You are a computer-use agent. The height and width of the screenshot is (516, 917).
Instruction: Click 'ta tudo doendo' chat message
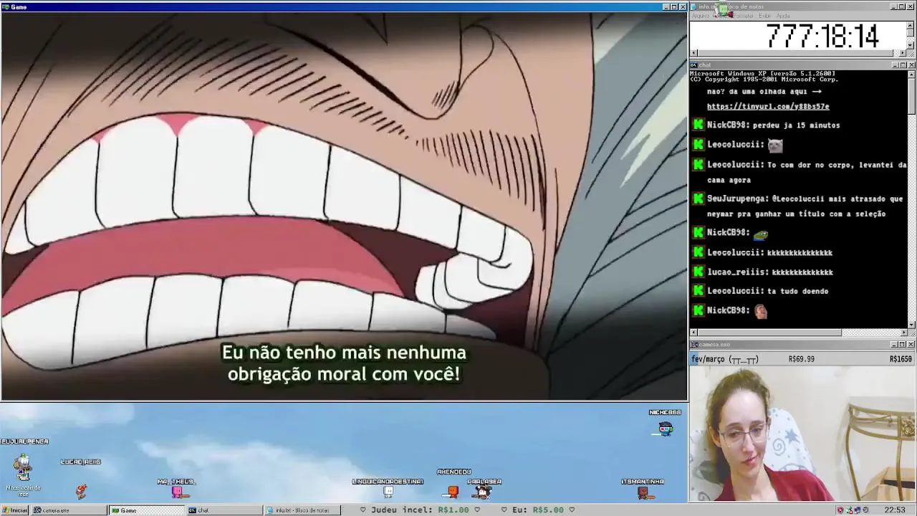pos(797,291)
